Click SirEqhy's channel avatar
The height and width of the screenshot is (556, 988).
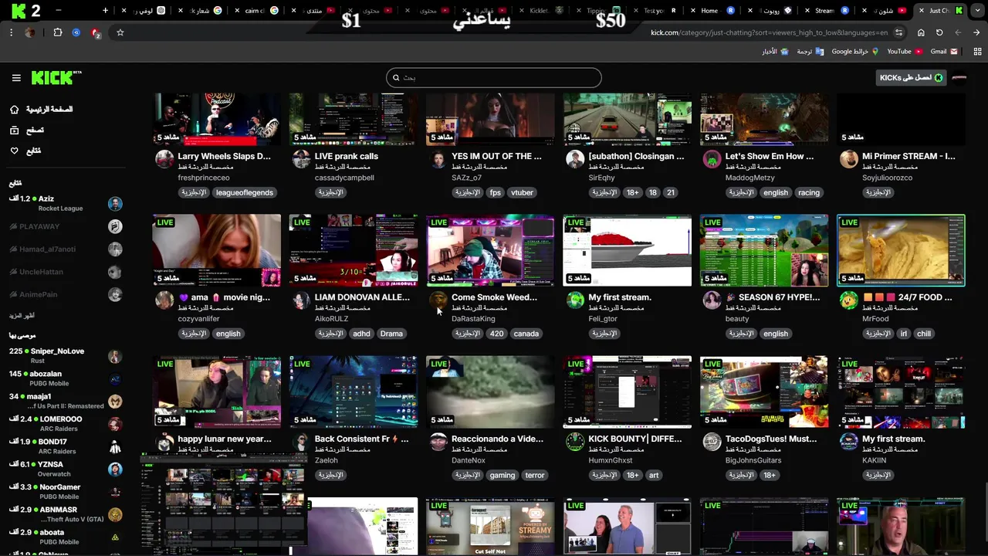click(575, 159)
